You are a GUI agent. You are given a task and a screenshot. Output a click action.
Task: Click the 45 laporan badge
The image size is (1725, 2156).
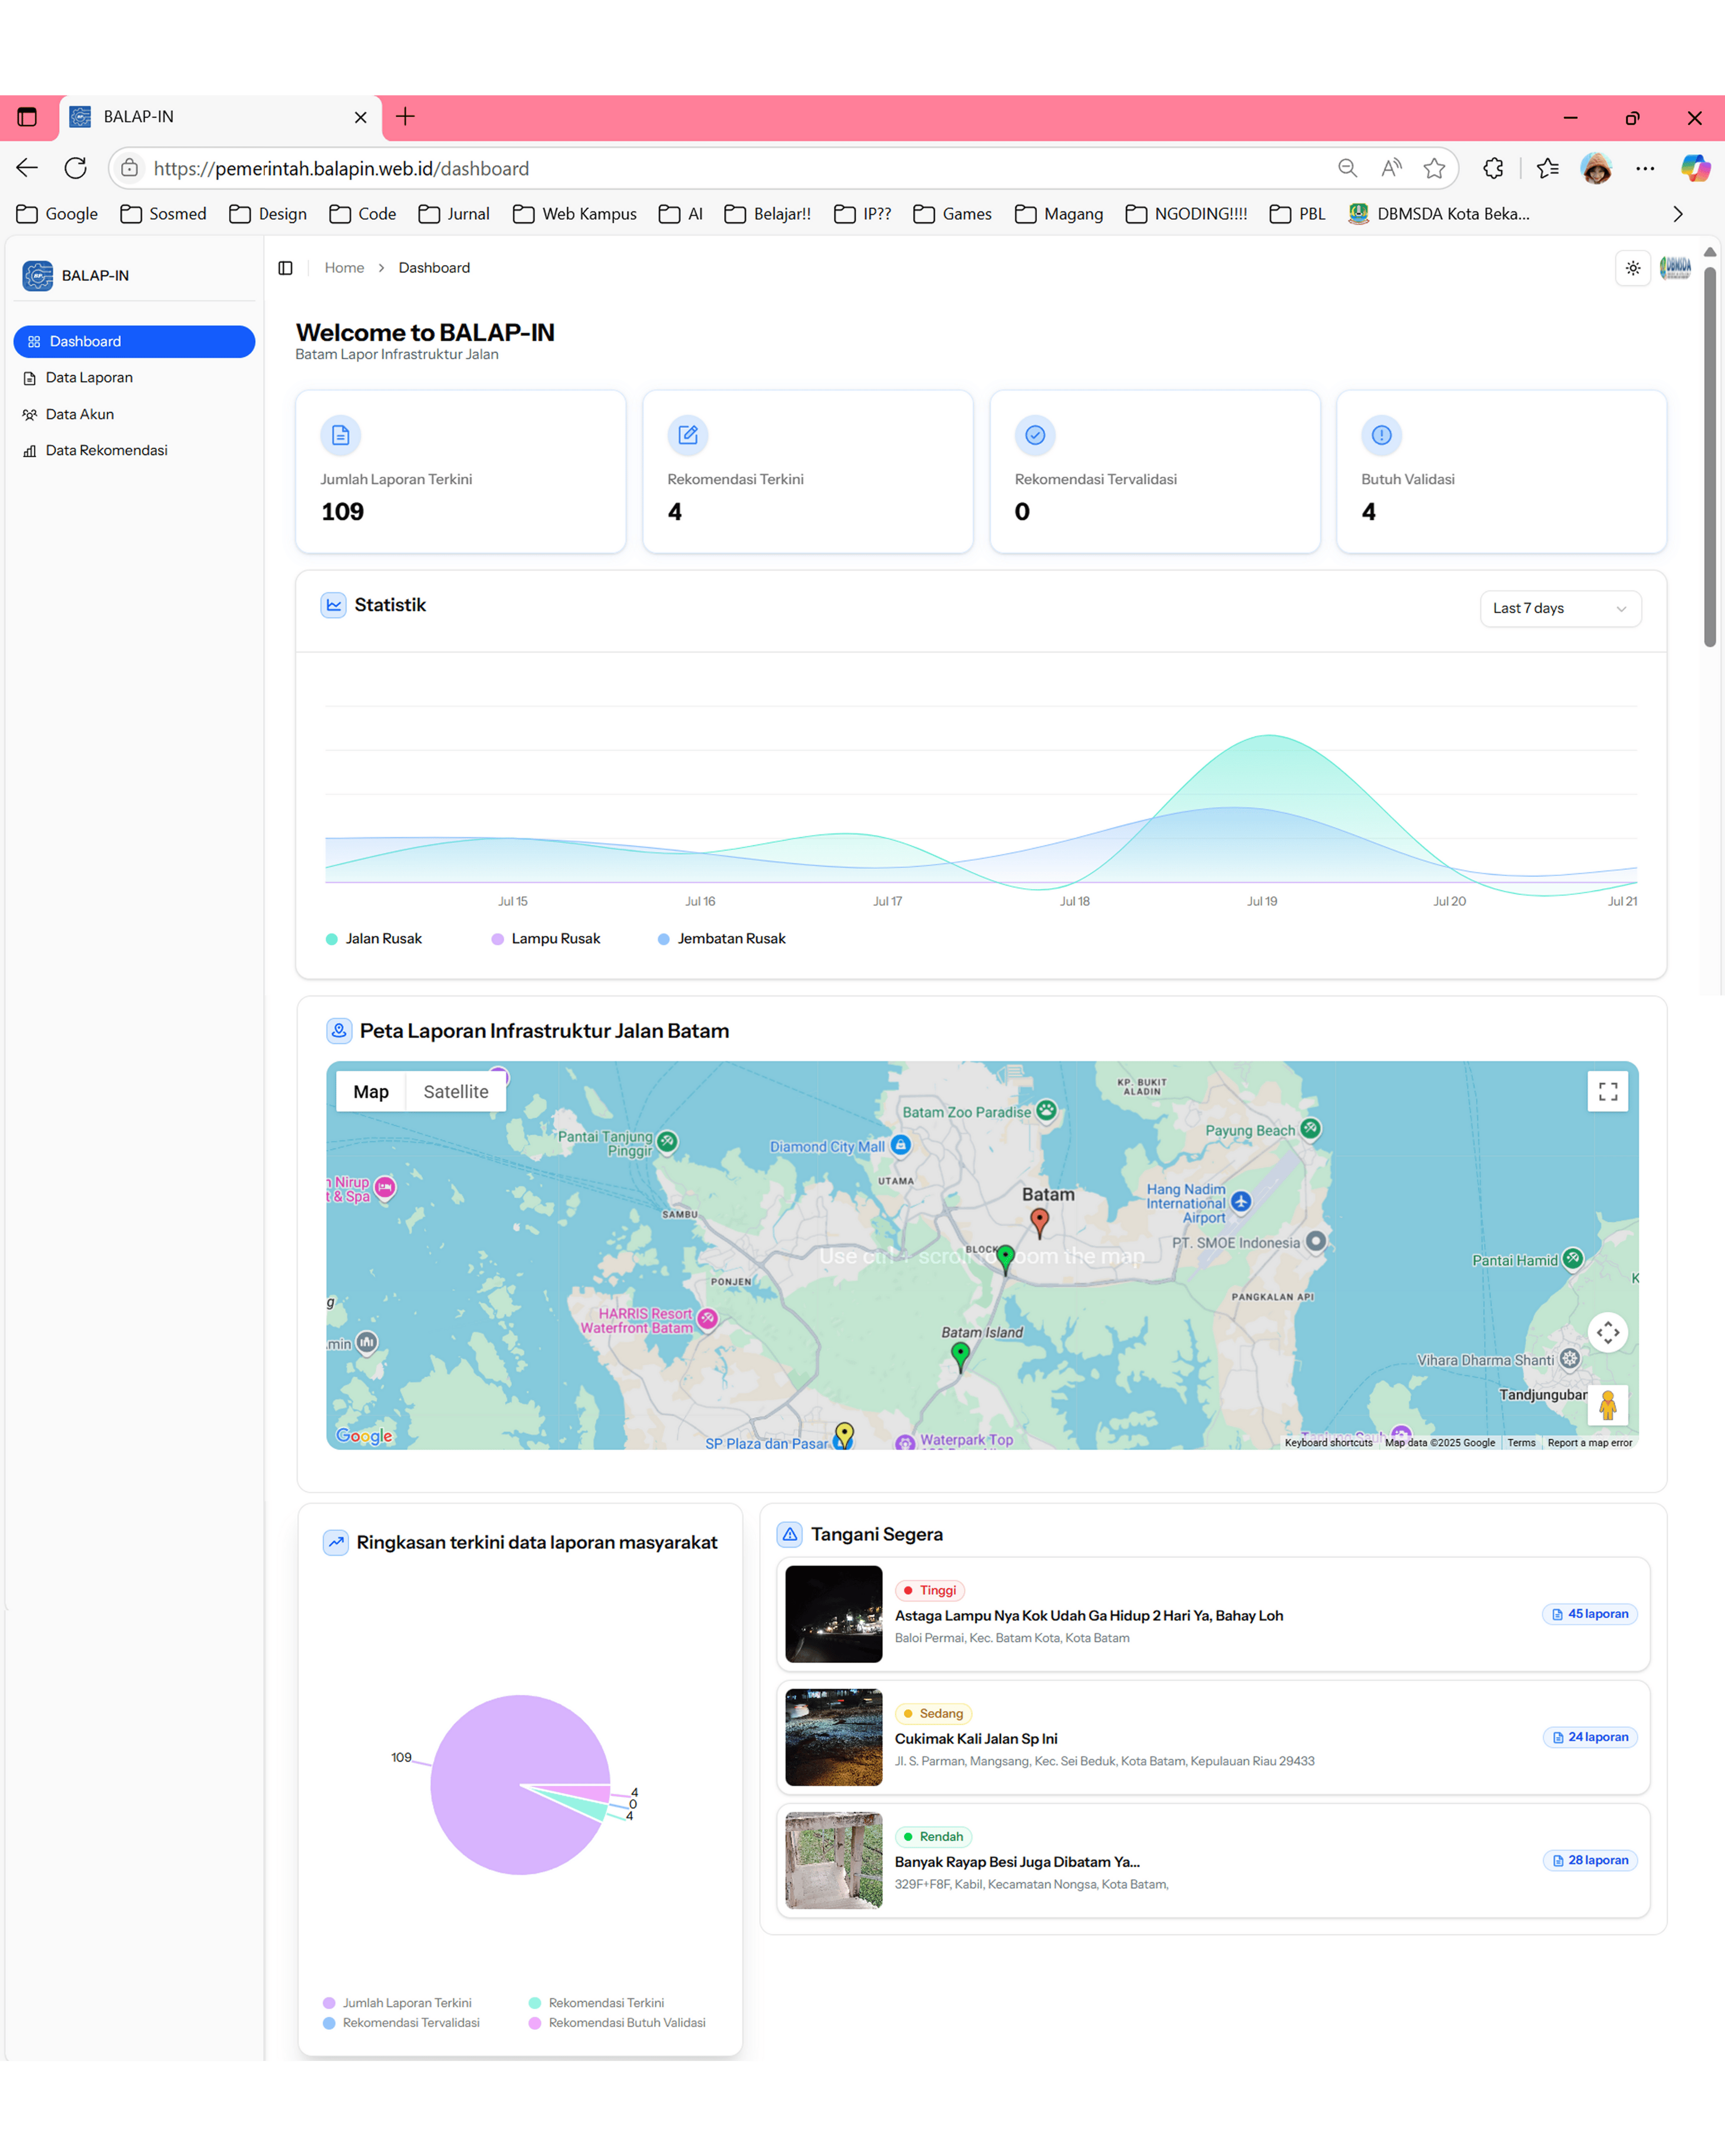point(1590,1614)
